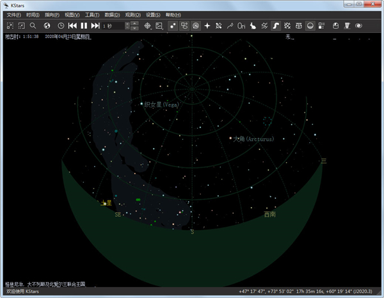384x298 pixels.
Task: Click the Find Object magnifier icon
Action: click(33, 26)
